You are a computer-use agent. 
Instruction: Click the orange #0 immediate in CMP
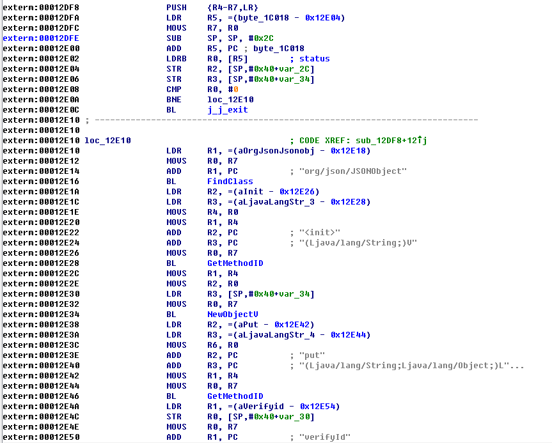[235, 89]
